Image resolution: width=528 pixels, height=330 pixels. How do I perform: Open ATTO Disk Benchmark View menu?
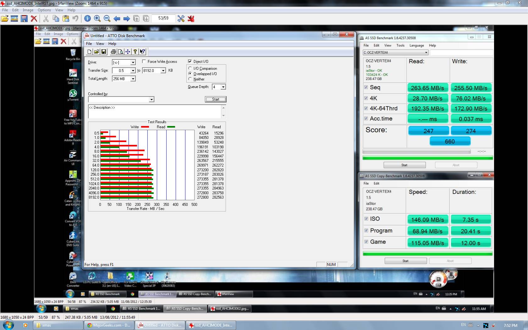click(x=100, y=44)
